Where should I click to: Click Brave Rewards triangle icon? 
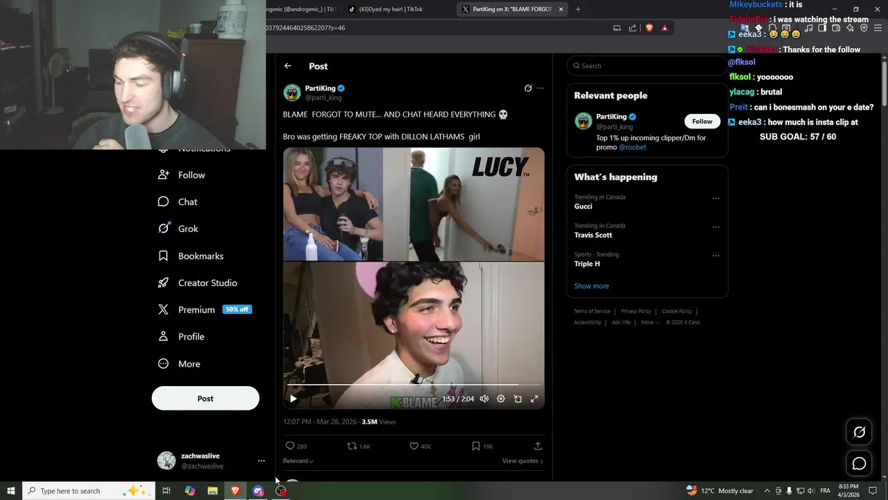click(x=665, y=28)
